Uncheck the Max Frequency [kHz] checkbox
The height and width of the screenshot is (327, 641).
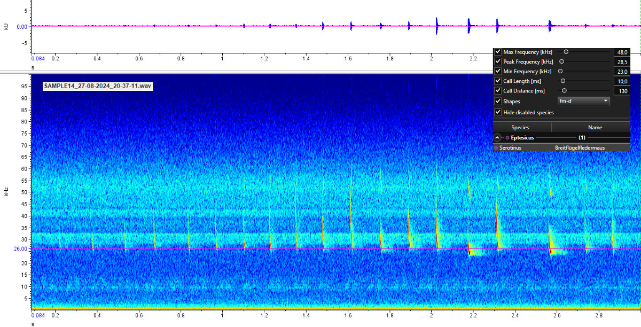[x=498, y=52]
